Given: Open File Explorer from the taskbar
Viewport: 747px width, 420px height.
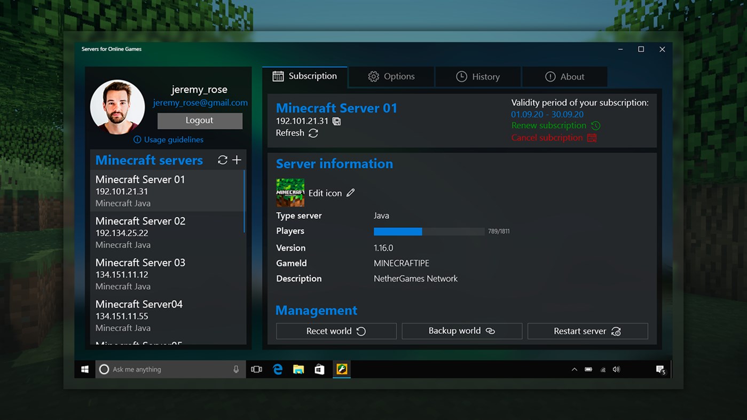Looking at the screenshot, I should coord(298,369).
